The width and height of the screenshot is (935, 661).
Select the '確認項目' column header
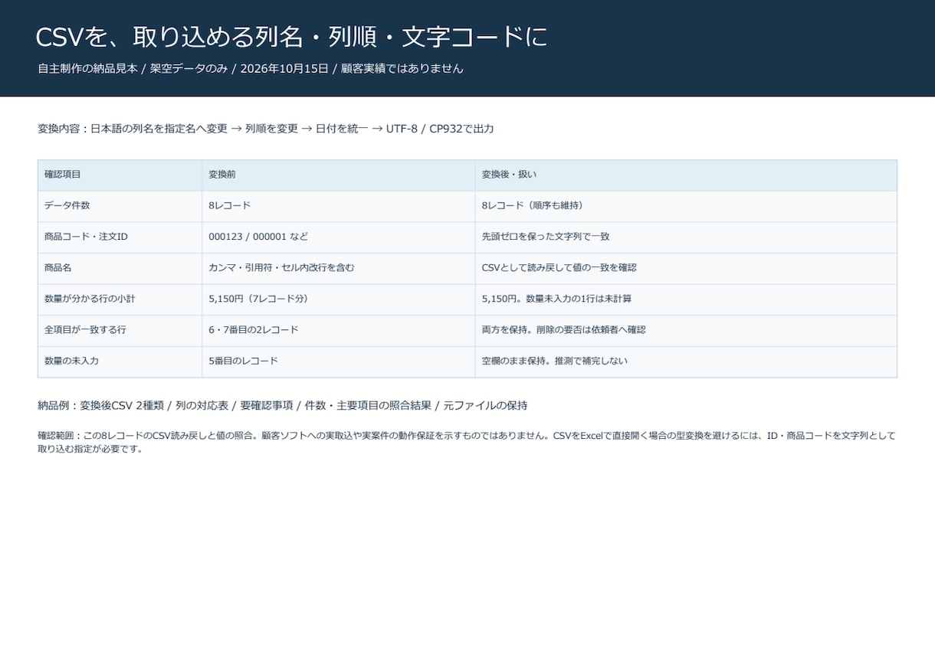[120, 175]
